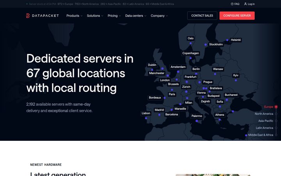Image resolution: width=281 pixels, height=176 pixels.
Task: Click the Amsterdam map label
Action: tap(178, 67)
